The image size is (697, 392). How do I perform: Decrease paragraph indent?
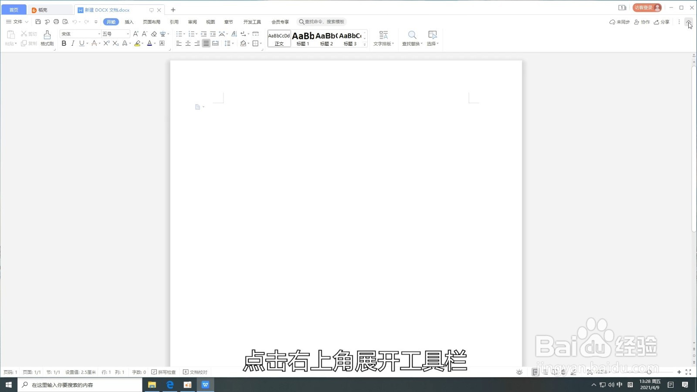pos(203,34)
